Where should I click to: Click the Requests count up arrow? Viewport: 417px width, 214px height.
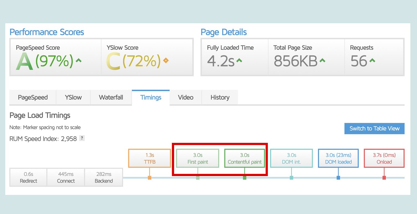pos(372,60)
